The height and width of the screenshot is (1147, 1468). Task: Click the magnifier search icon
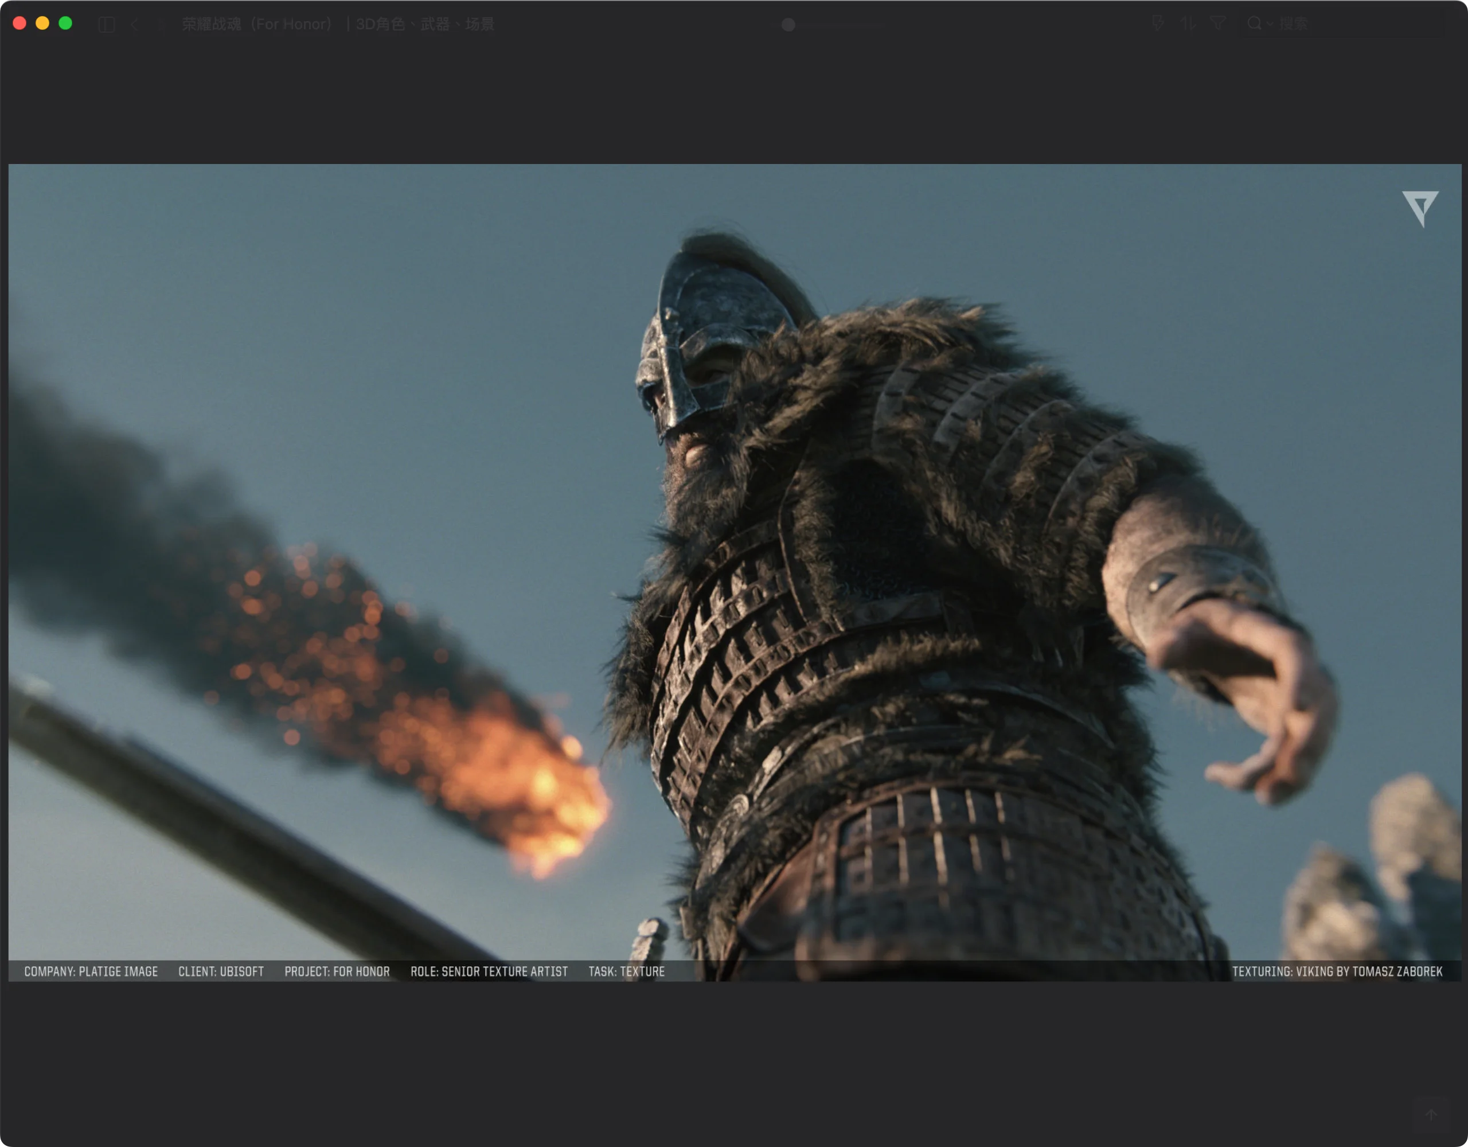[1254, 24]
